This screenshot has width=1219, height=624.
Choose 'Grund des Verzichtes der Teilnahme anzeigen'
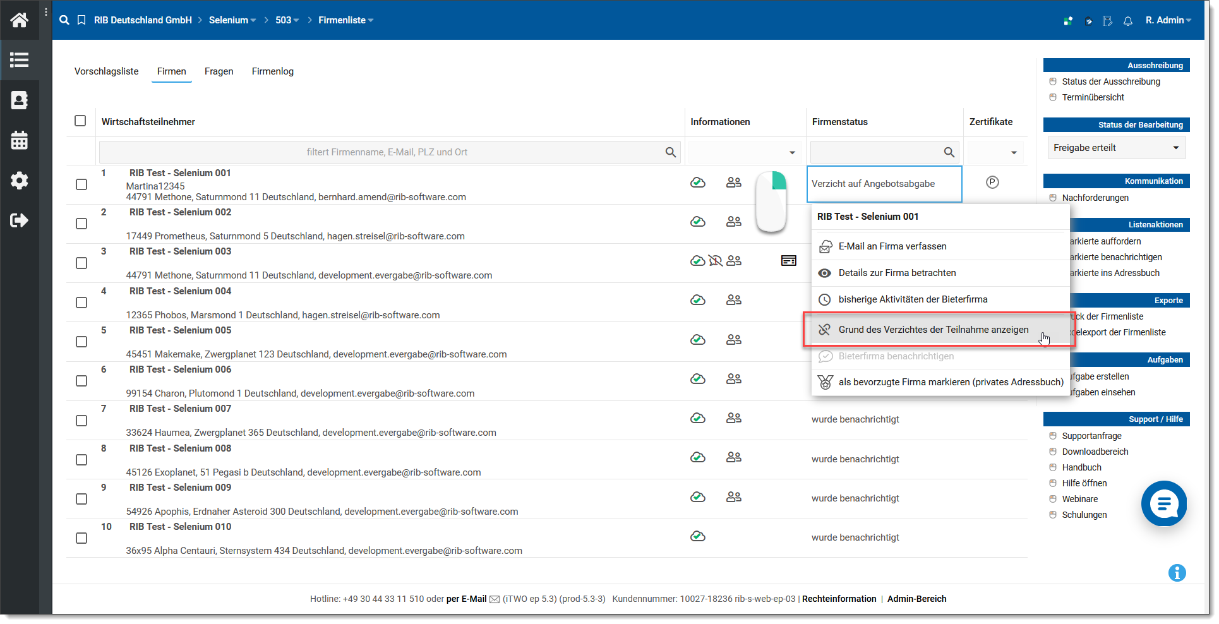933,330
